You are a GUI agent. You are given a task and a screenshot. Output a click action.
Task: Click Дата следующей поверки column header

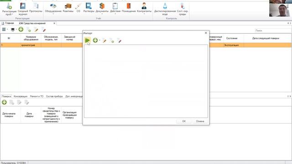266,38
